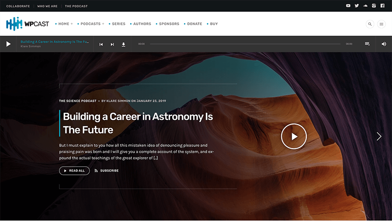Open the SoundCloud social icon
This screenshot has height=221, width=392.
click(x=365, y=6)
